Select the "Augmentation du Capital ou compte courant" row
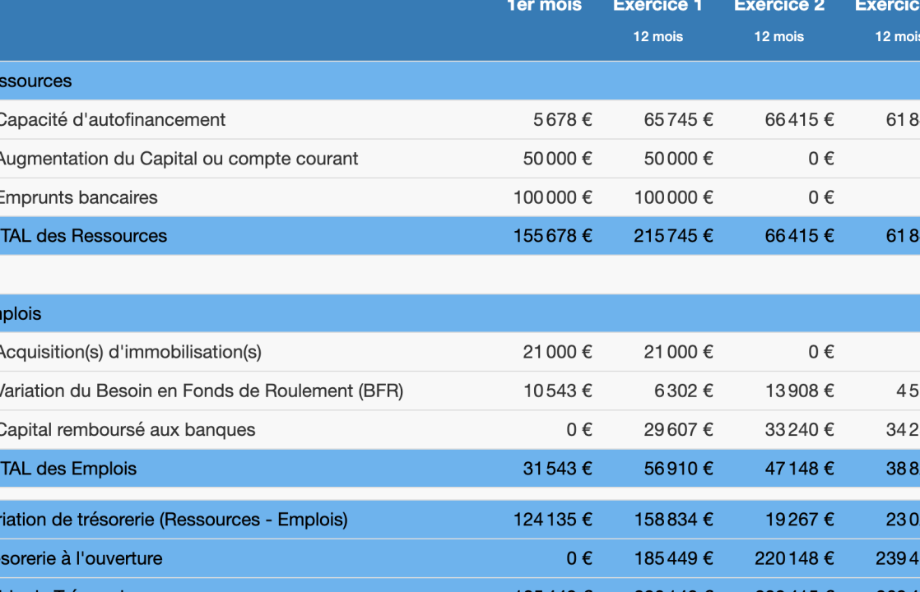Image resolution: width=920 pixels, height=592 pixels. coord(179,158)
